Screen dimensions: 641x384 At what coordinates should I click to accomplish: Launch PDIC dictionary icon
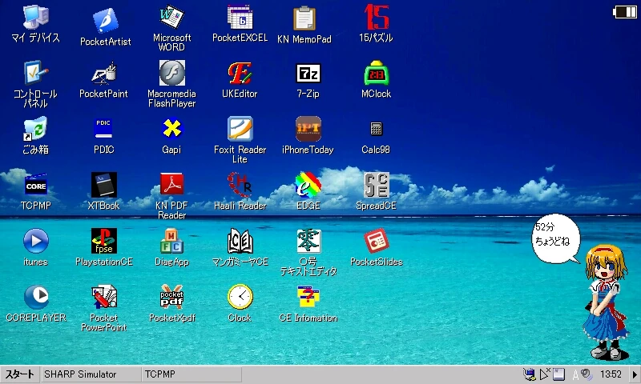103,128
